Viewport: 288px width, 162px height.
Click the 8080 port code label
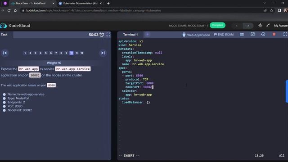point(51,85)
